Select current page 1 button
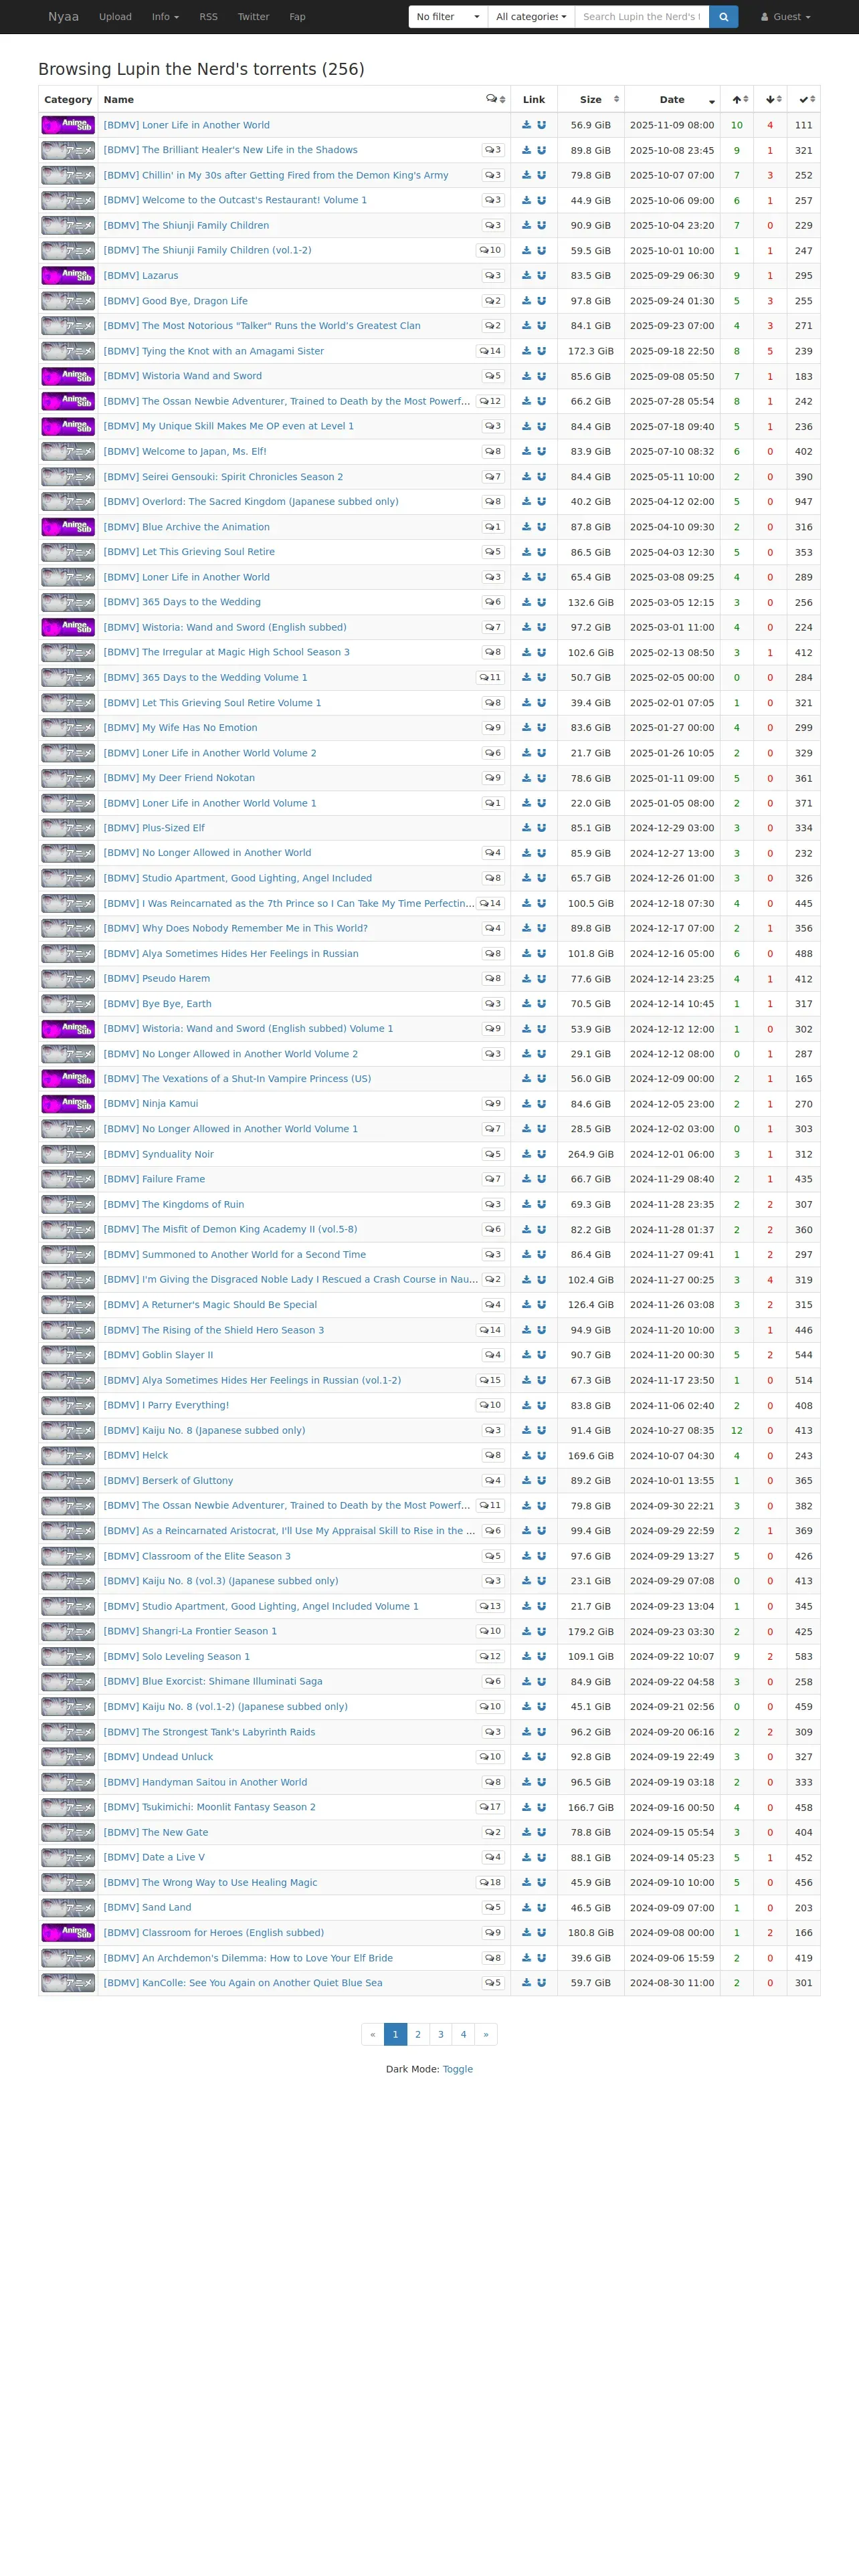 (395, 2034)
